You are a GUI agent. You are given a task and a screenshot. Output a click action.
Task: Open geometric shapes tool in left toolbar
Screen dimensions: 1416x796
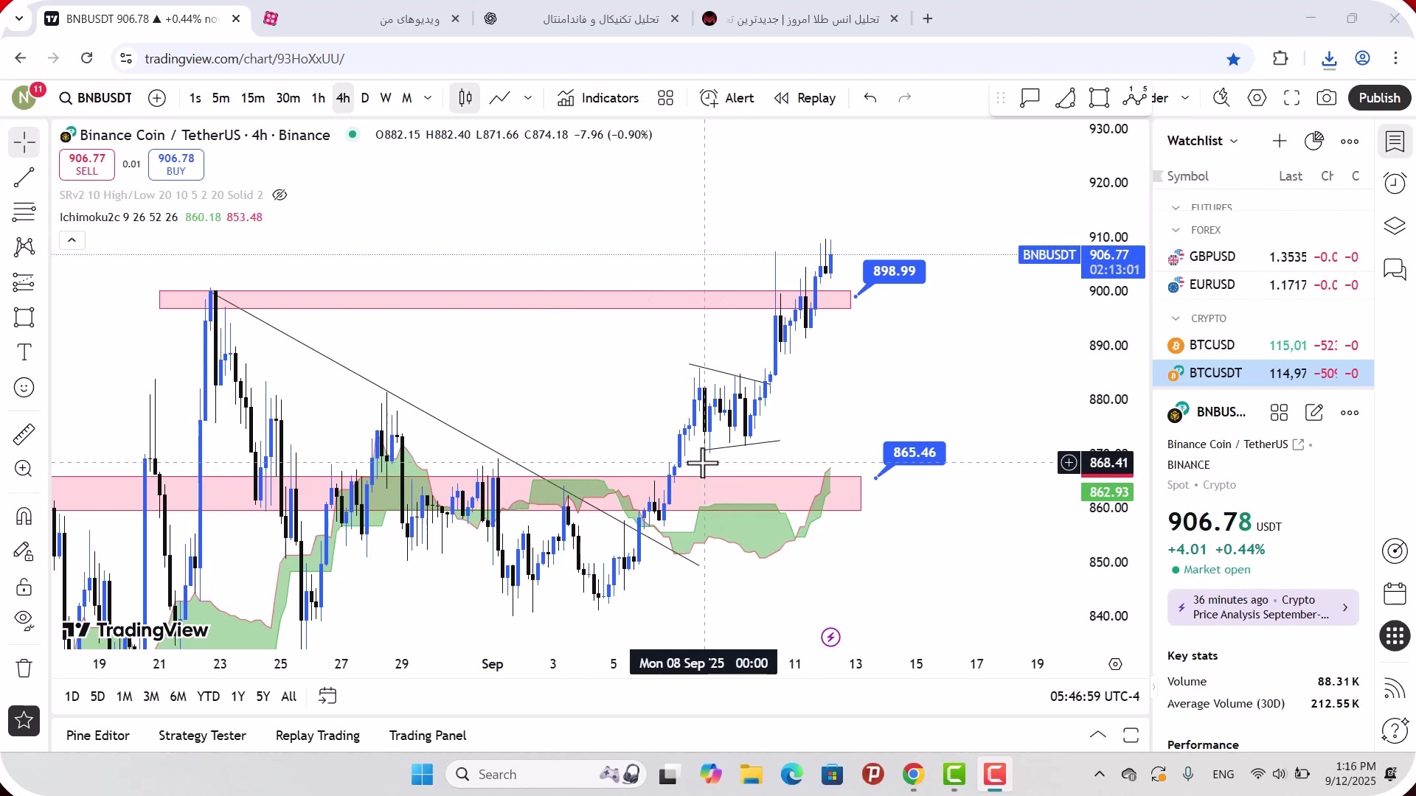(24, 317)
